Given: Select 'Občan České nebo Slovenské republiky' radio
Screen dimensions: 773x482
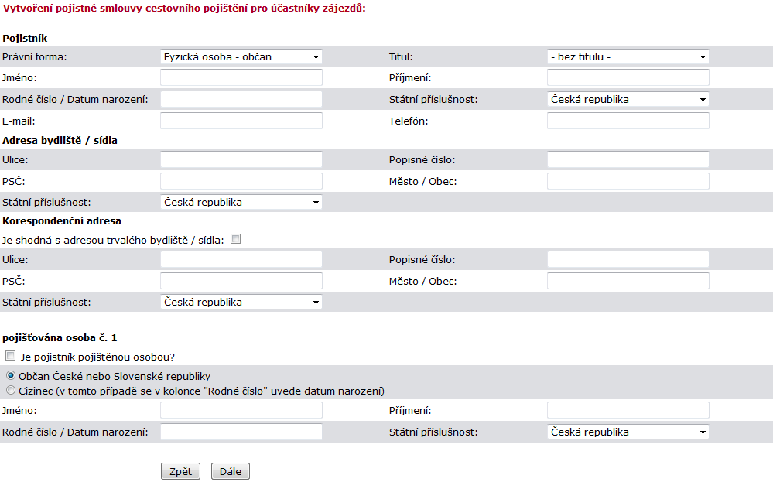Looking at the screenshot, I should (x=11, y=375).
